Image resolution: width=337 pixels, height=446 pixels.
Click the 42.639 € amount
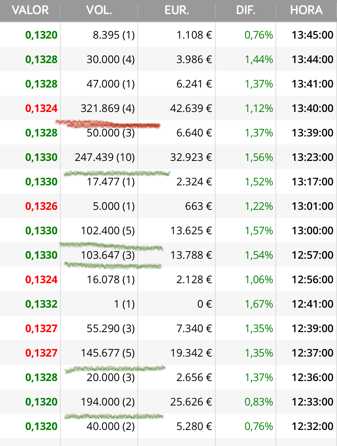pyautogui.click(x=191, y=108)
